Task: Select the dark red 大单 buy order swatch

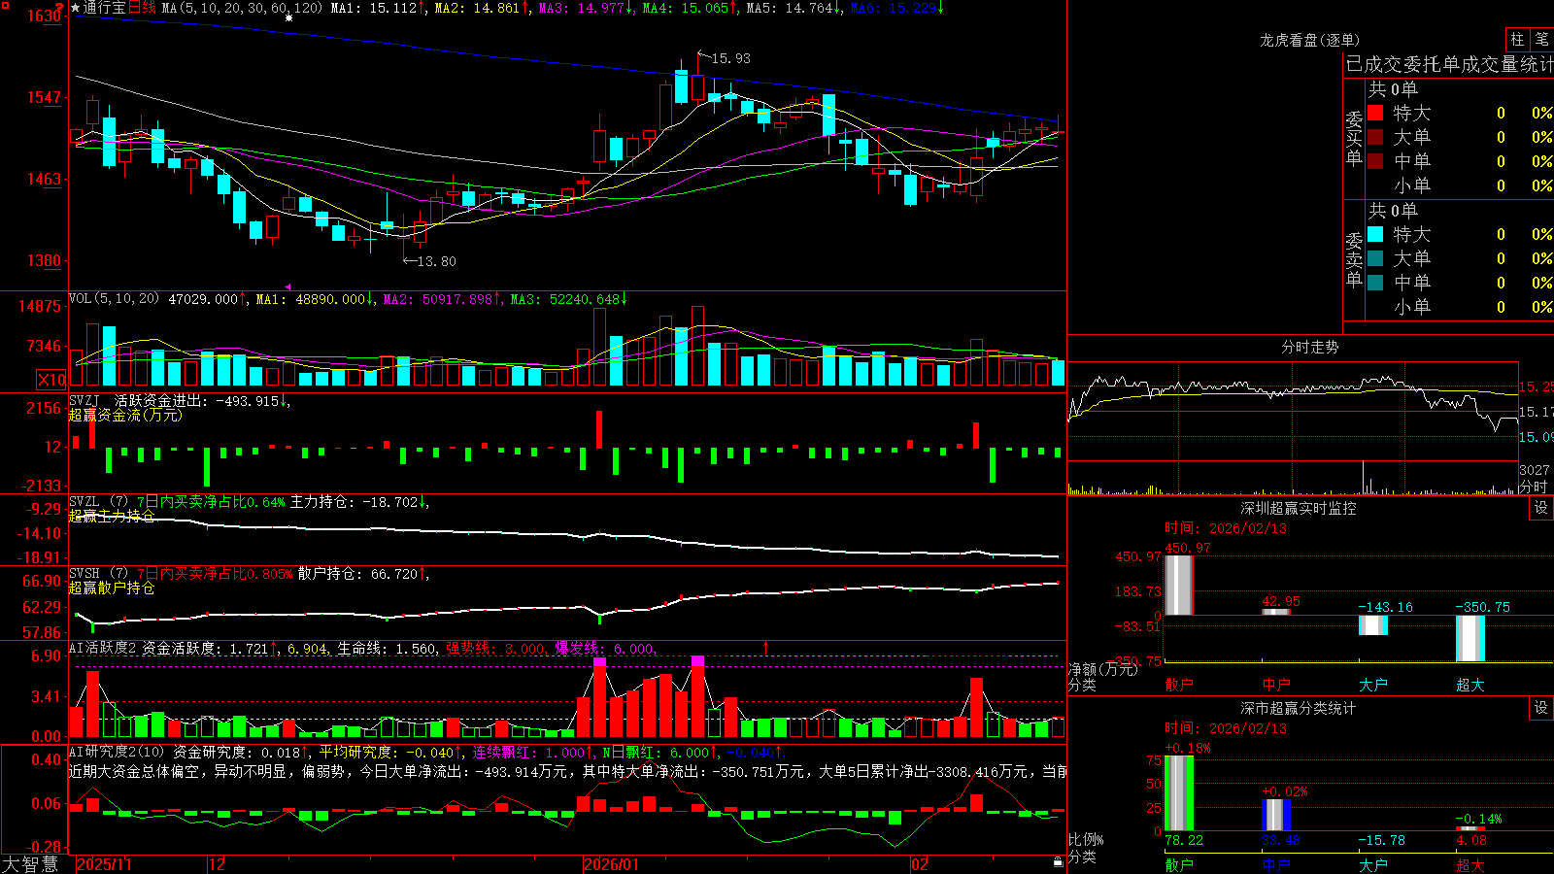Action: (1375, 137)
